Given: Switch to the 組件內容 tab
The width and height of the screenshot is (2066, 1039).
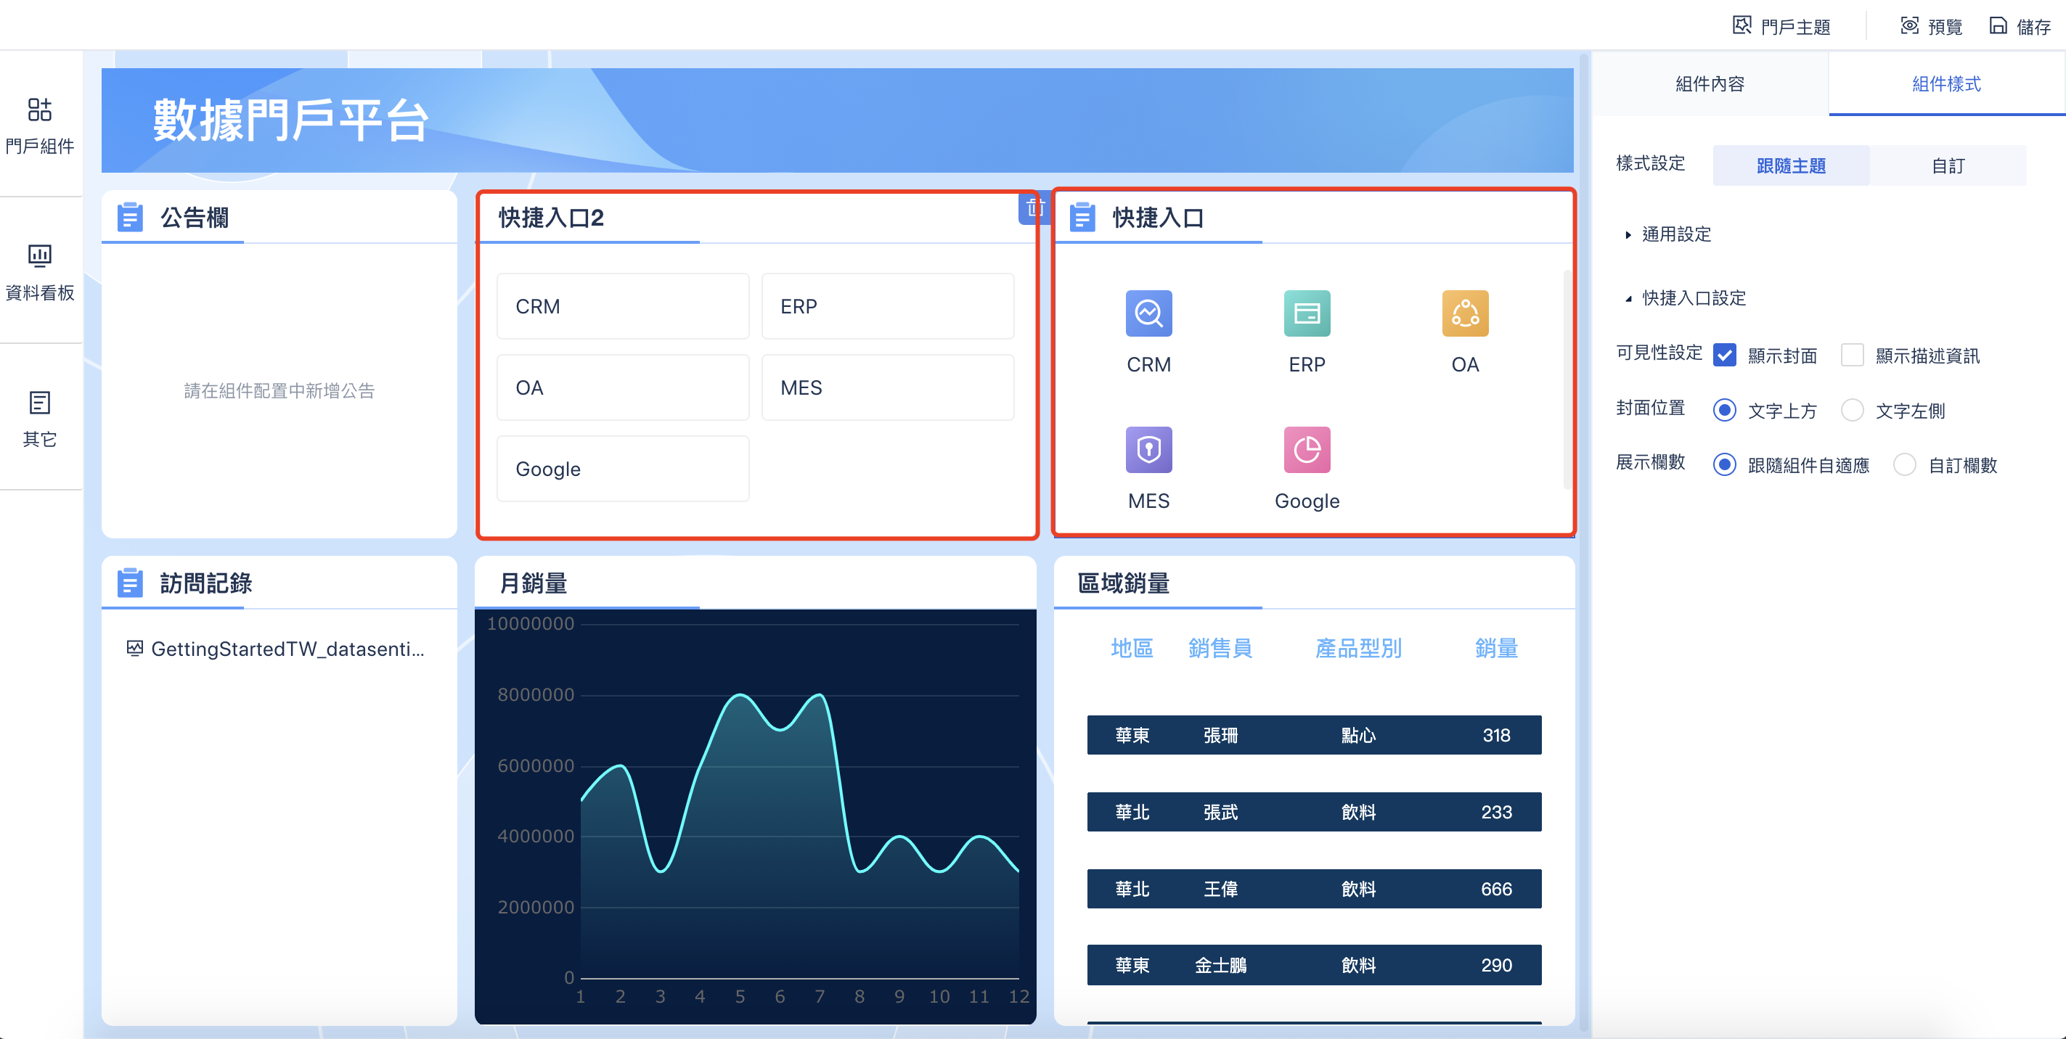Looking at the screenshot, I should (x=1709, y=84).
